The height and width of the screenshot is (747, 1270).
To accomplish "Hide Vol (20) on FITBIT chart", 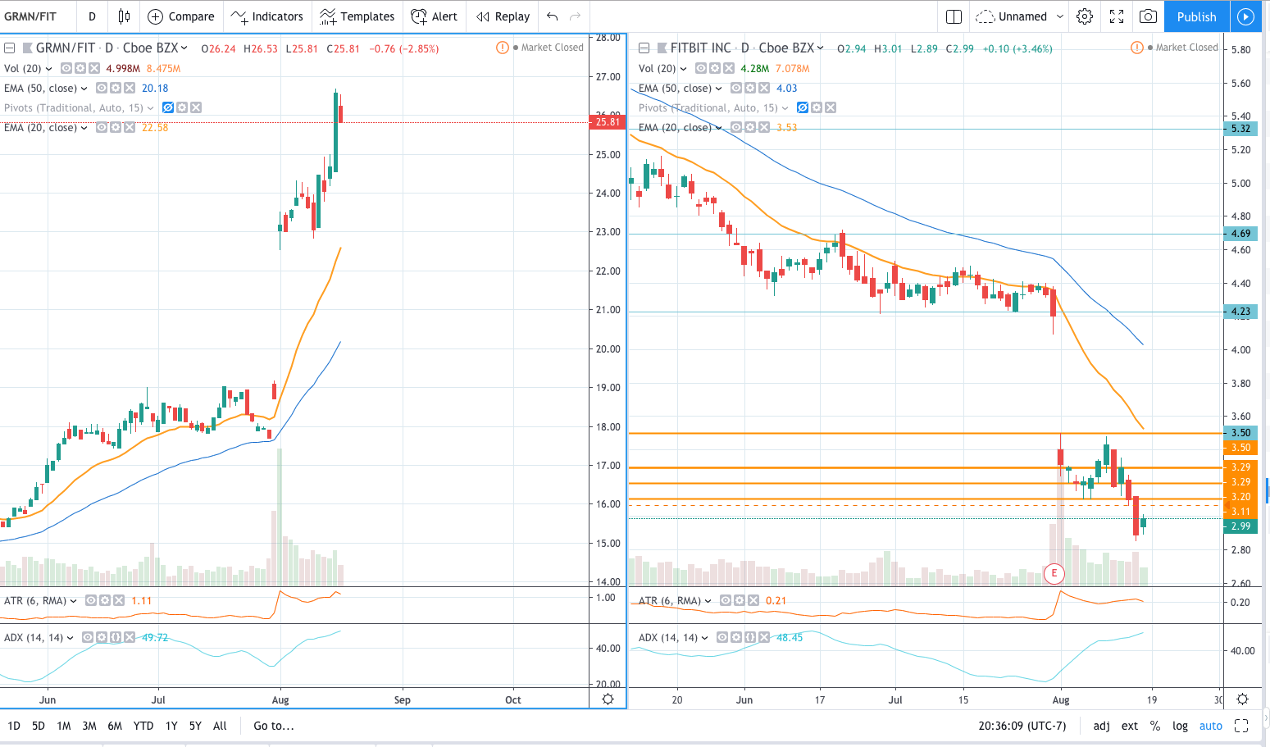I will pos(701,68).
